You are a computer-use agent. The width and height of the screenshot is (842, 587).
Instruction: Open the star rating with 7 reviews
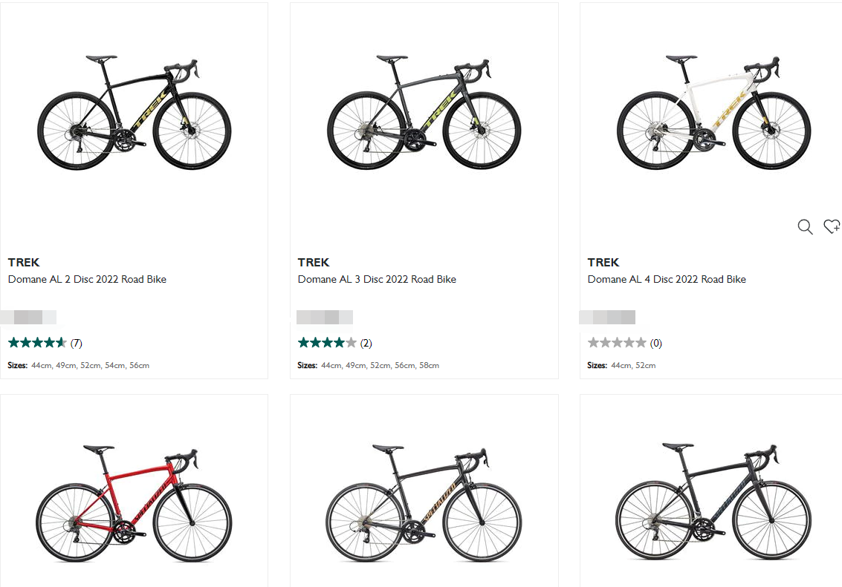point(45,343)
